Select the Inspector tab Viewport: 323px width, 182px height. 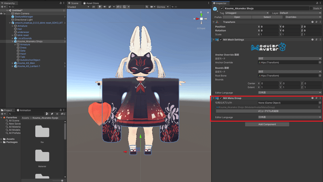pyautogui.click(x=220, y=3)
